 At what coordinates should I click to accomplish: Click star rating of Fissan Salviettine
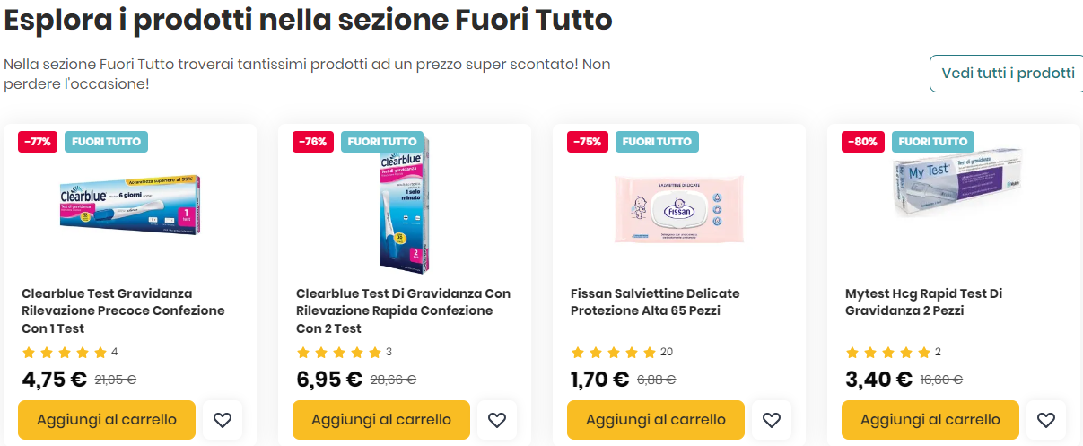click(614, 353)
